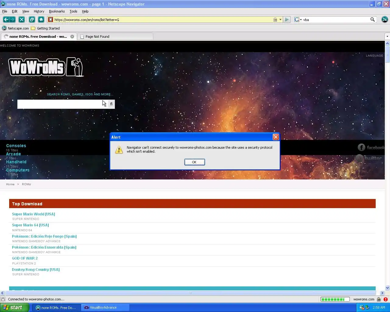This screenshot has height=312, width=390.
Task: Open the View menu
Action: (x=26, y=11)
